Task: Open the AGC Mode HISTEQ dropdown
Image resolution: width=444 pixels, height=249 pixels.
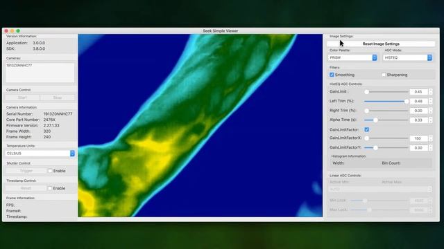Action: 408,57
